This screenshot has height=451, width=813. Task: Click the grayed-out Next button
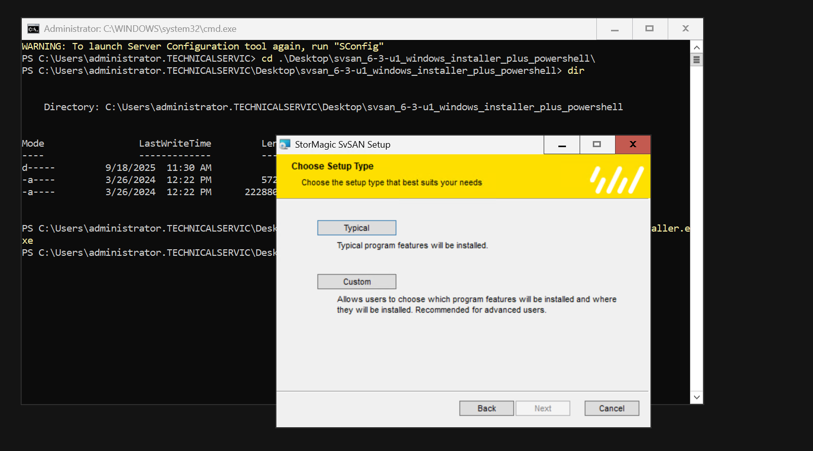tap(543, 408)
